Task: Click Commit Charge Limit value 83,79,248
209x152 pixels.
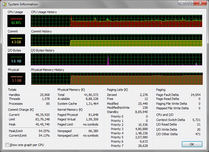Action: (x=43, y=119)
